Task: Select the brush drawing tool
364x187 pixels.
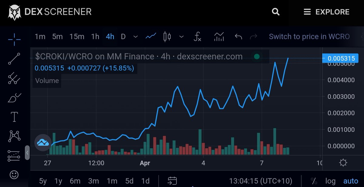Action: pos(14,97)
